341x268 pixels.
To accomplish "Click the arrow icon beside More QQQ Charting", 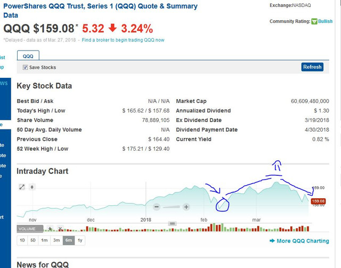I will point(272,241).
